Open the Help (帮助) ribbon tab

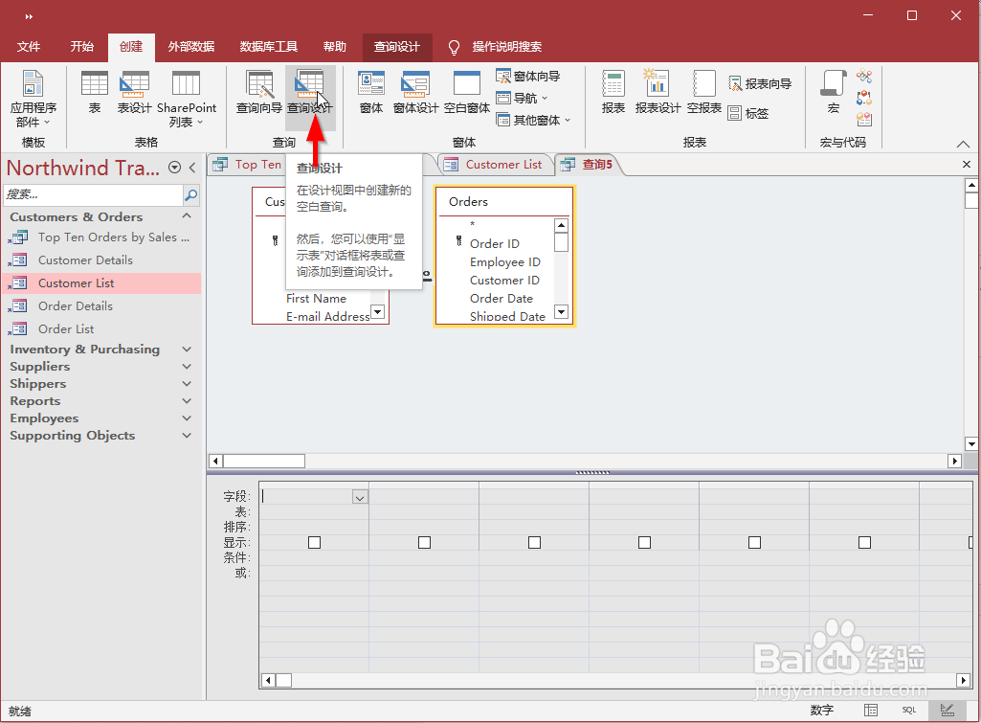335,47
